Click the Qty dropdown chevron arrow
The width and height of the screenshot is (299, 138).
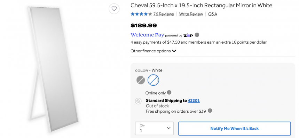[168, 128]
